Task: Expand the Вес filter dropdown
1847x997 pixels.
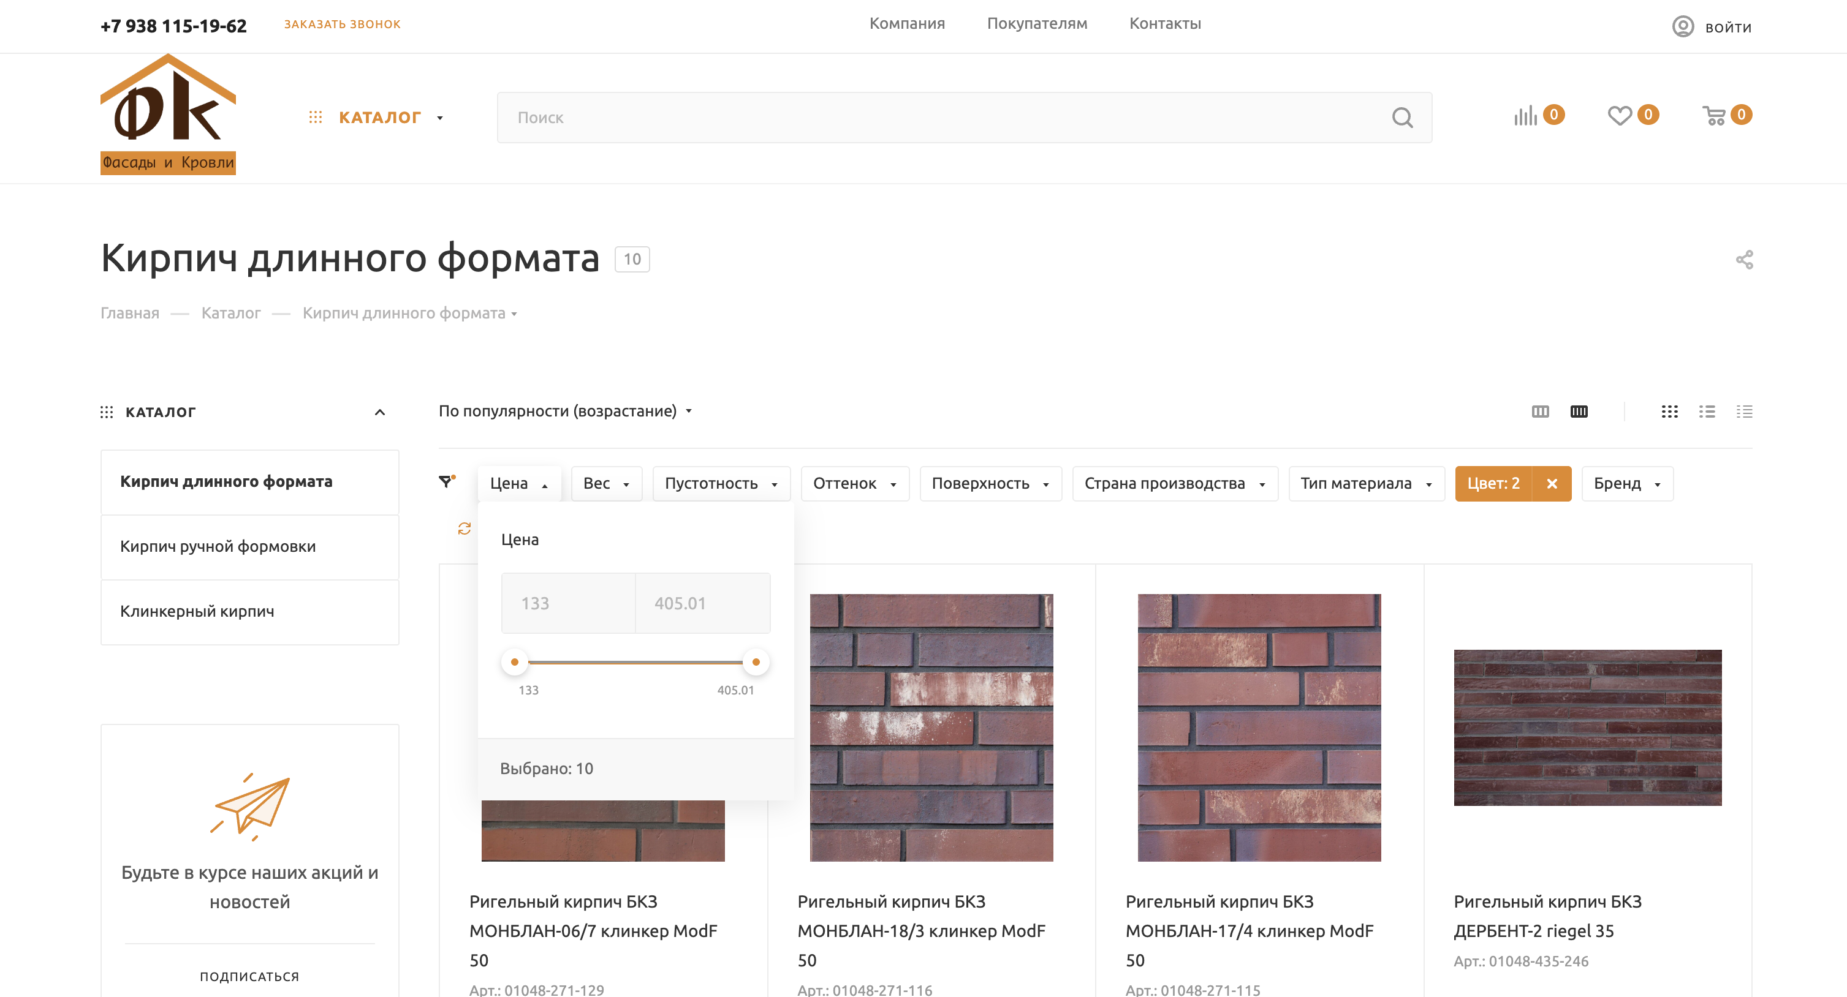Action: click(606, 484)
